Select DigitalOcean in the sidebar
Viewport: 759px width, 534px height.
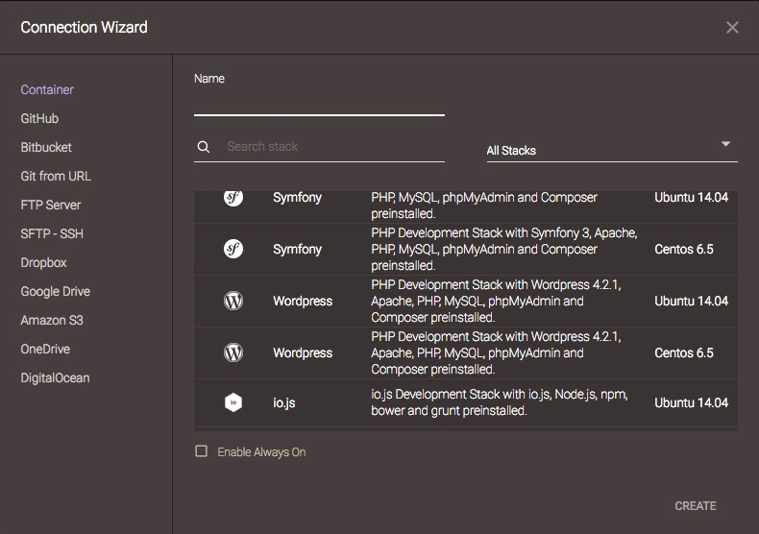(x=55, y=378)
